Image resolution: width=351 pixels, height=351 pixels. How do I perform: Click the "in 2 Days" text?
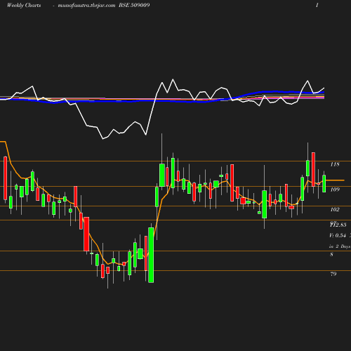[340, 246]
